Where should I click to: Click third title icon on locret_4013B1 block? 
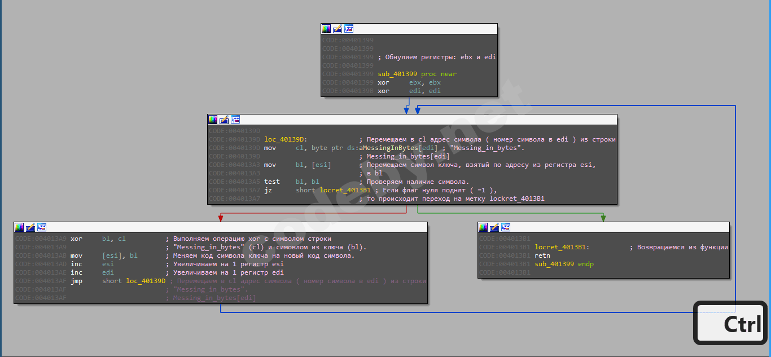pyautogui.click(x=506, y=227)
